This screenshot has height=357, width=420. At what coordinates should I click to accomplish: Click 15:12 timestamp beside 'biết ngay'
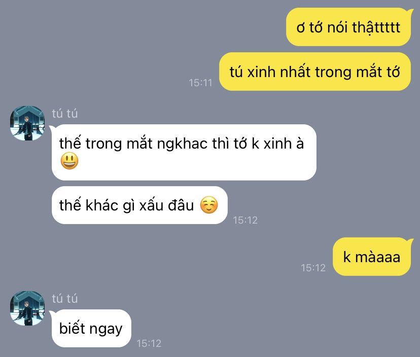[149, 343]
